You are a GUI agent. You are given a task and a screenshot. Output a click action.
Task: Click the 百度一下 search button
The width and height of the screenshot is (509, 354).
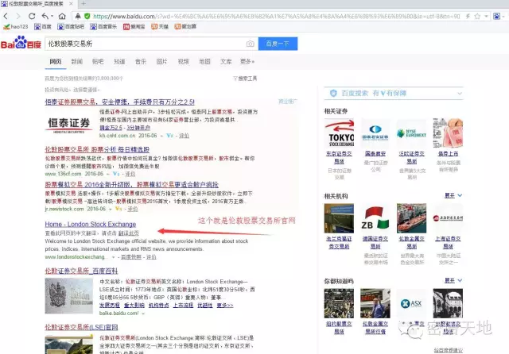click(278, 44)
